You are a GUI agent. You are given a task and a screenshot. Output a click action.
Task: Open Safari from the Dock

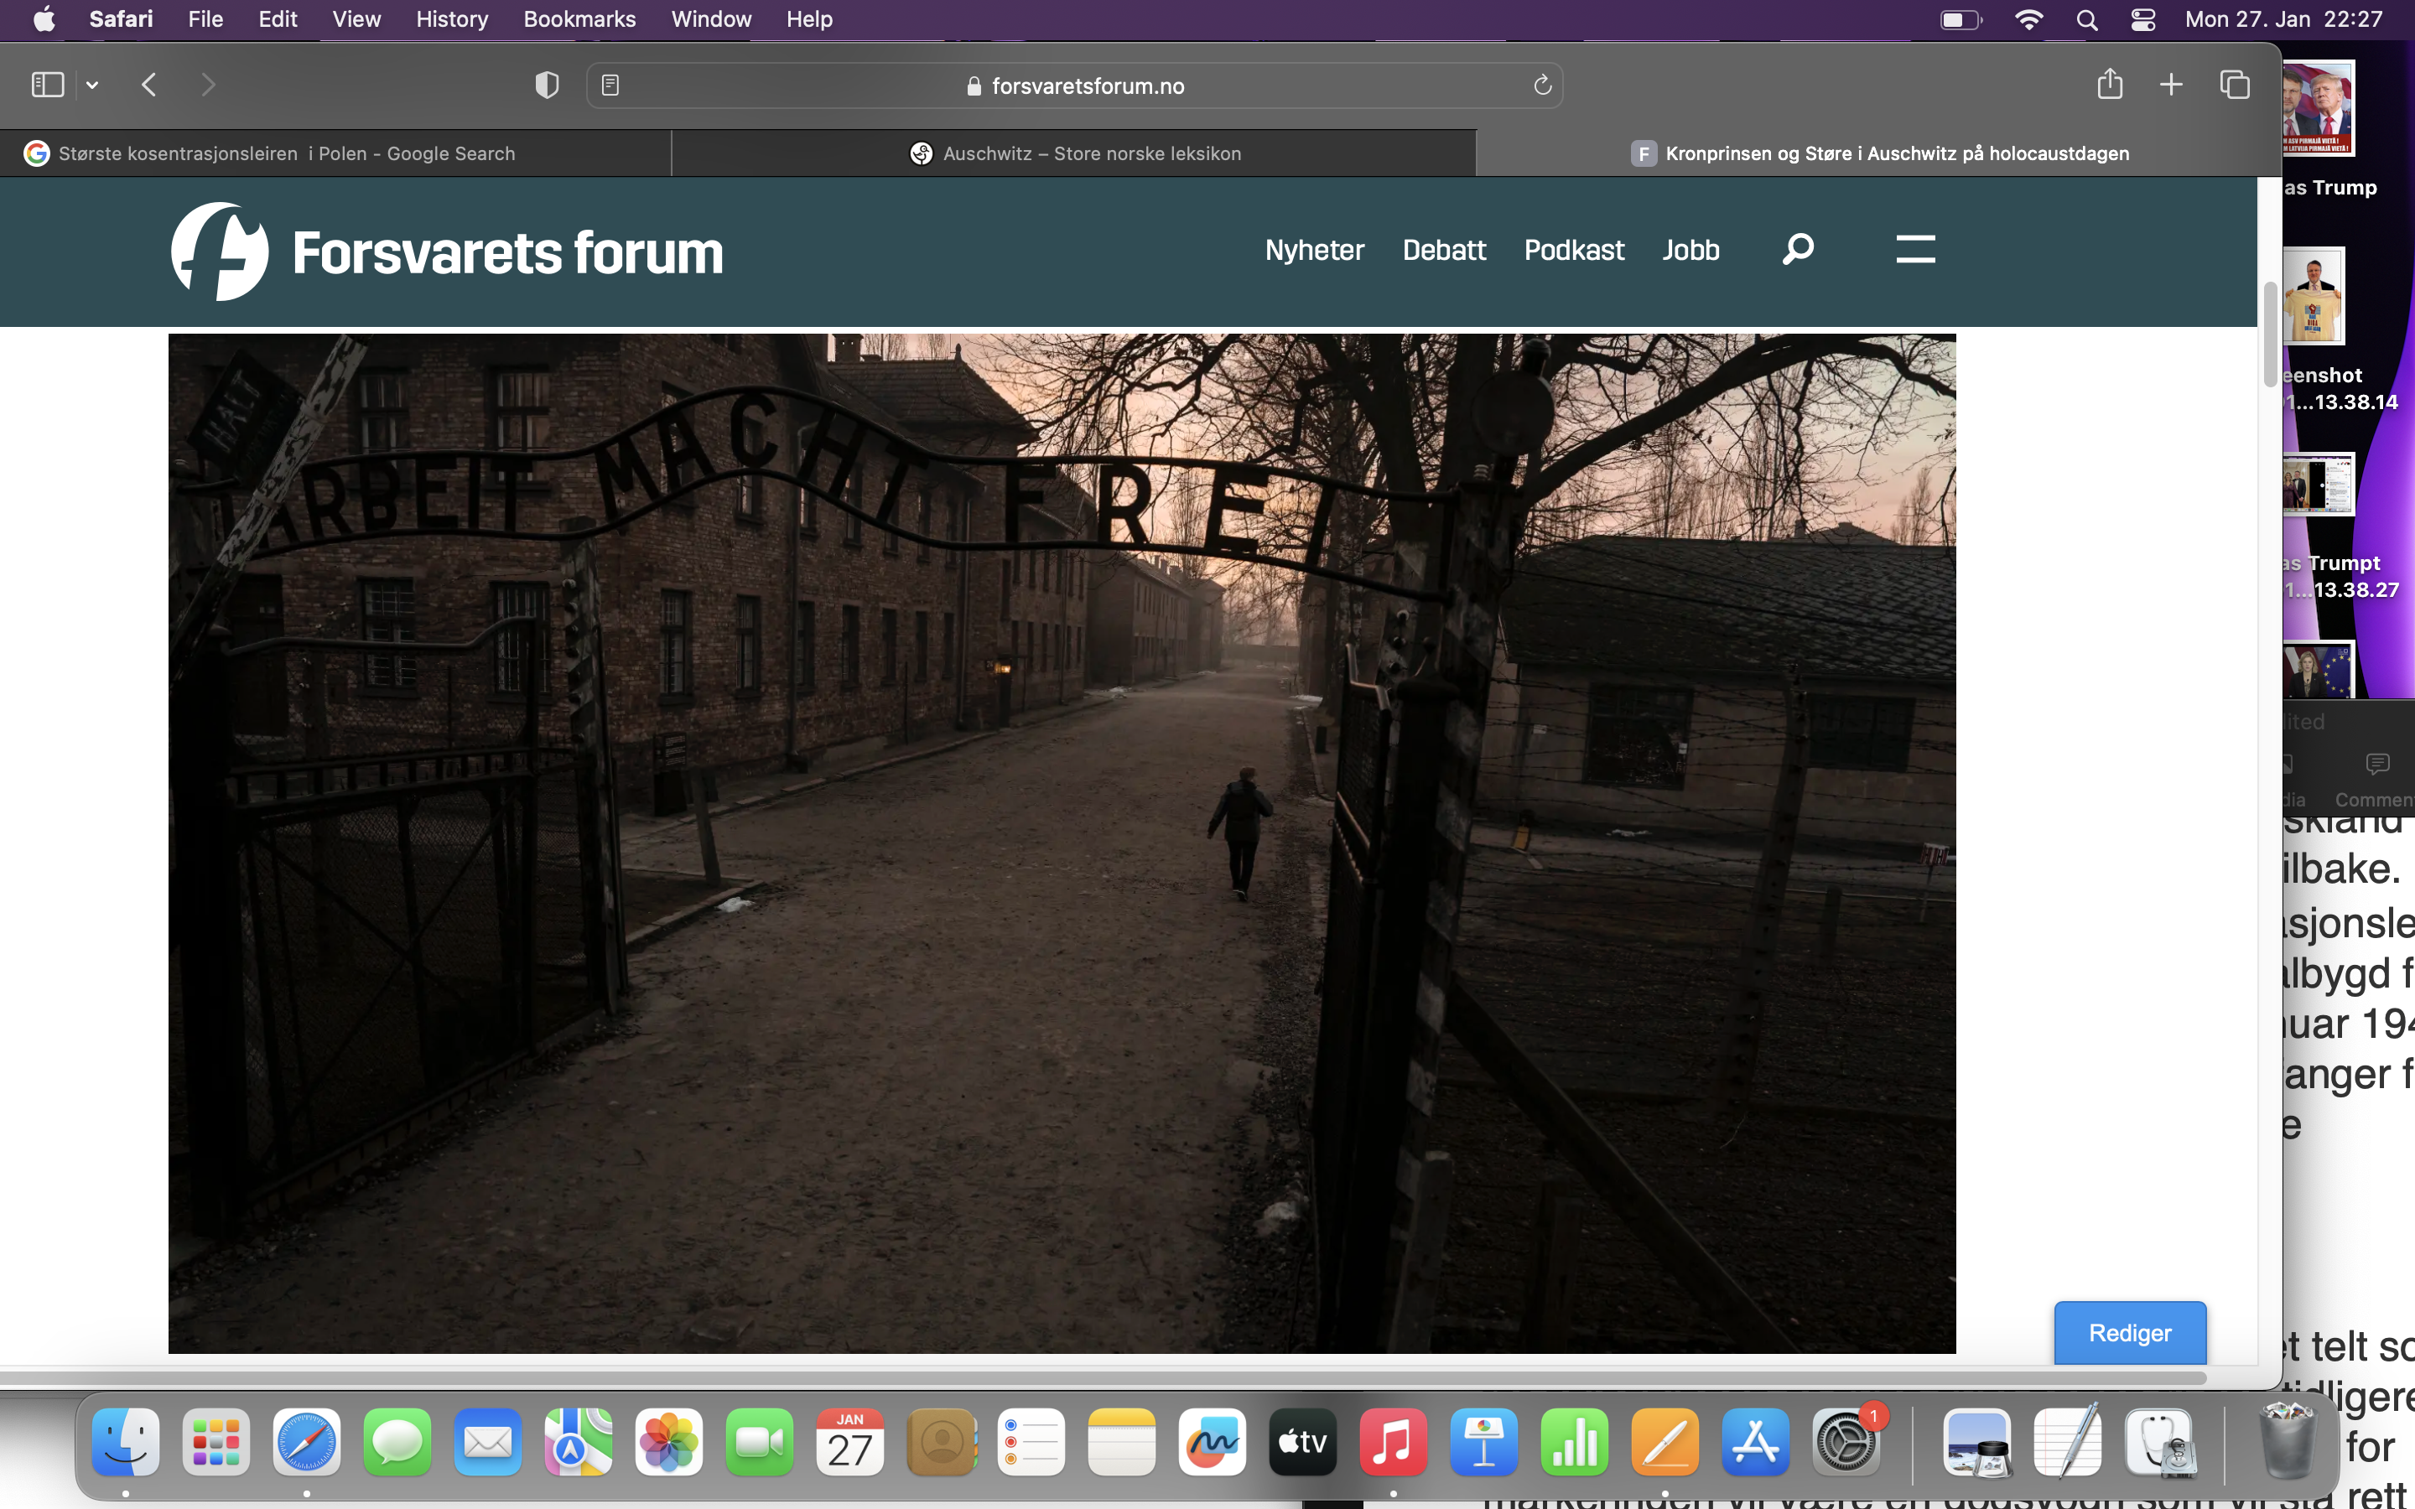[306, 1442]
